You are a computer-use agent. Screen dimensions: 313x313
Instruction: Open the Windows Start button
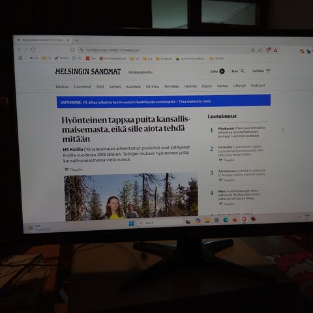click(x=132, y=224)
